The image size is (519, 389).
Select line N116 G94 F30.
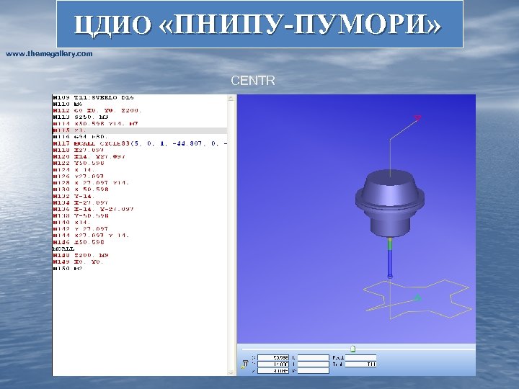(81, 137)
